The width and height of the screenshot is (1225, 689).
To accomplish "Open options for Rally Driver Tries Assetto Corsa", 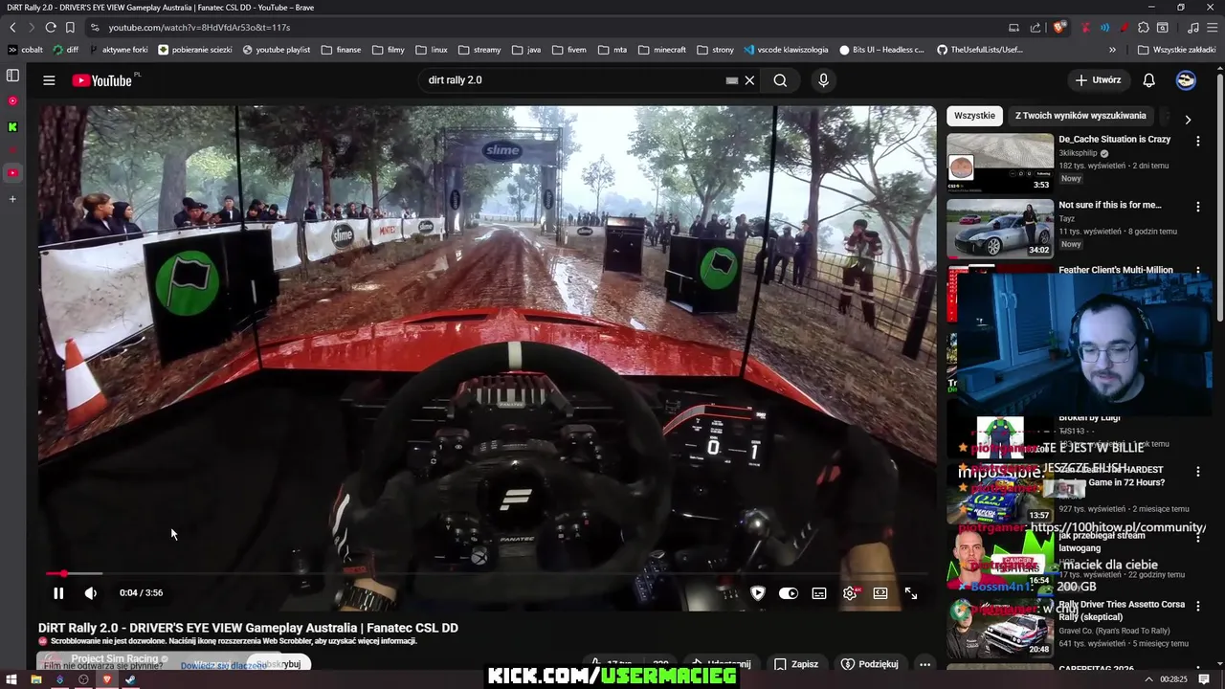I will (x=1197, y=606).
